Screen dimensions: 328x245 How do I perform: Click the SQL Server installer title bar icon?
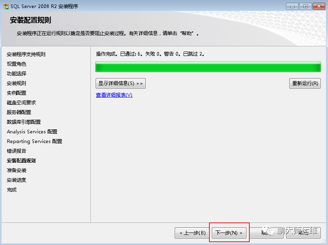pyautogui.click(x=6, y=6)
